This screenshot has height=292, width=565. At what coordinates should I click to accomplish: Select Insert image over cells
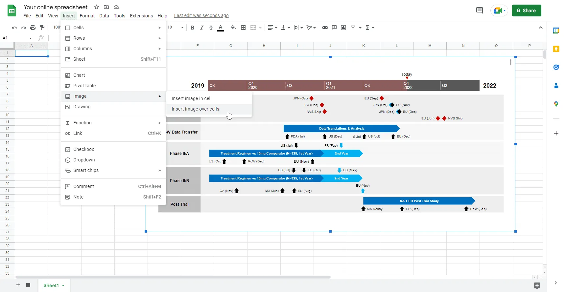195,109
